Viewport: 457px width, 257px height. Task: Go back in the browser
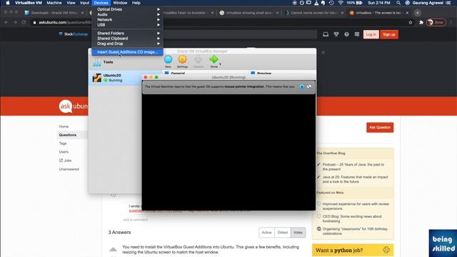(6, 22)
